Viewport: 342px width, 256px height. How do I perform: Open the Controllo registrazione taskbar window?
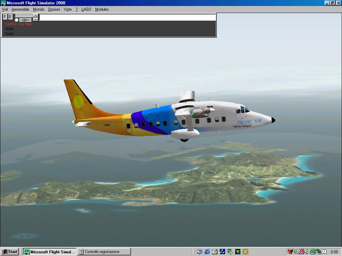tap(104, 252)
